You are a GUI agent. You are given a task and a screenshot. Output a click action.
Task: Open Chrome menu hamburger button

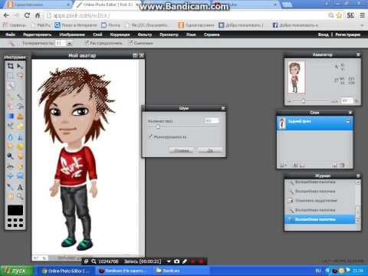tap(363, 15)
